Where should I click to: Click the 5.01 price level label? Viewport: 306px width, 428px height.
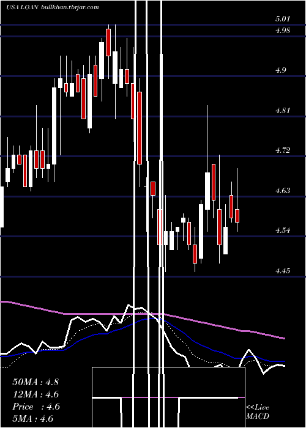(x=283, y=19)
